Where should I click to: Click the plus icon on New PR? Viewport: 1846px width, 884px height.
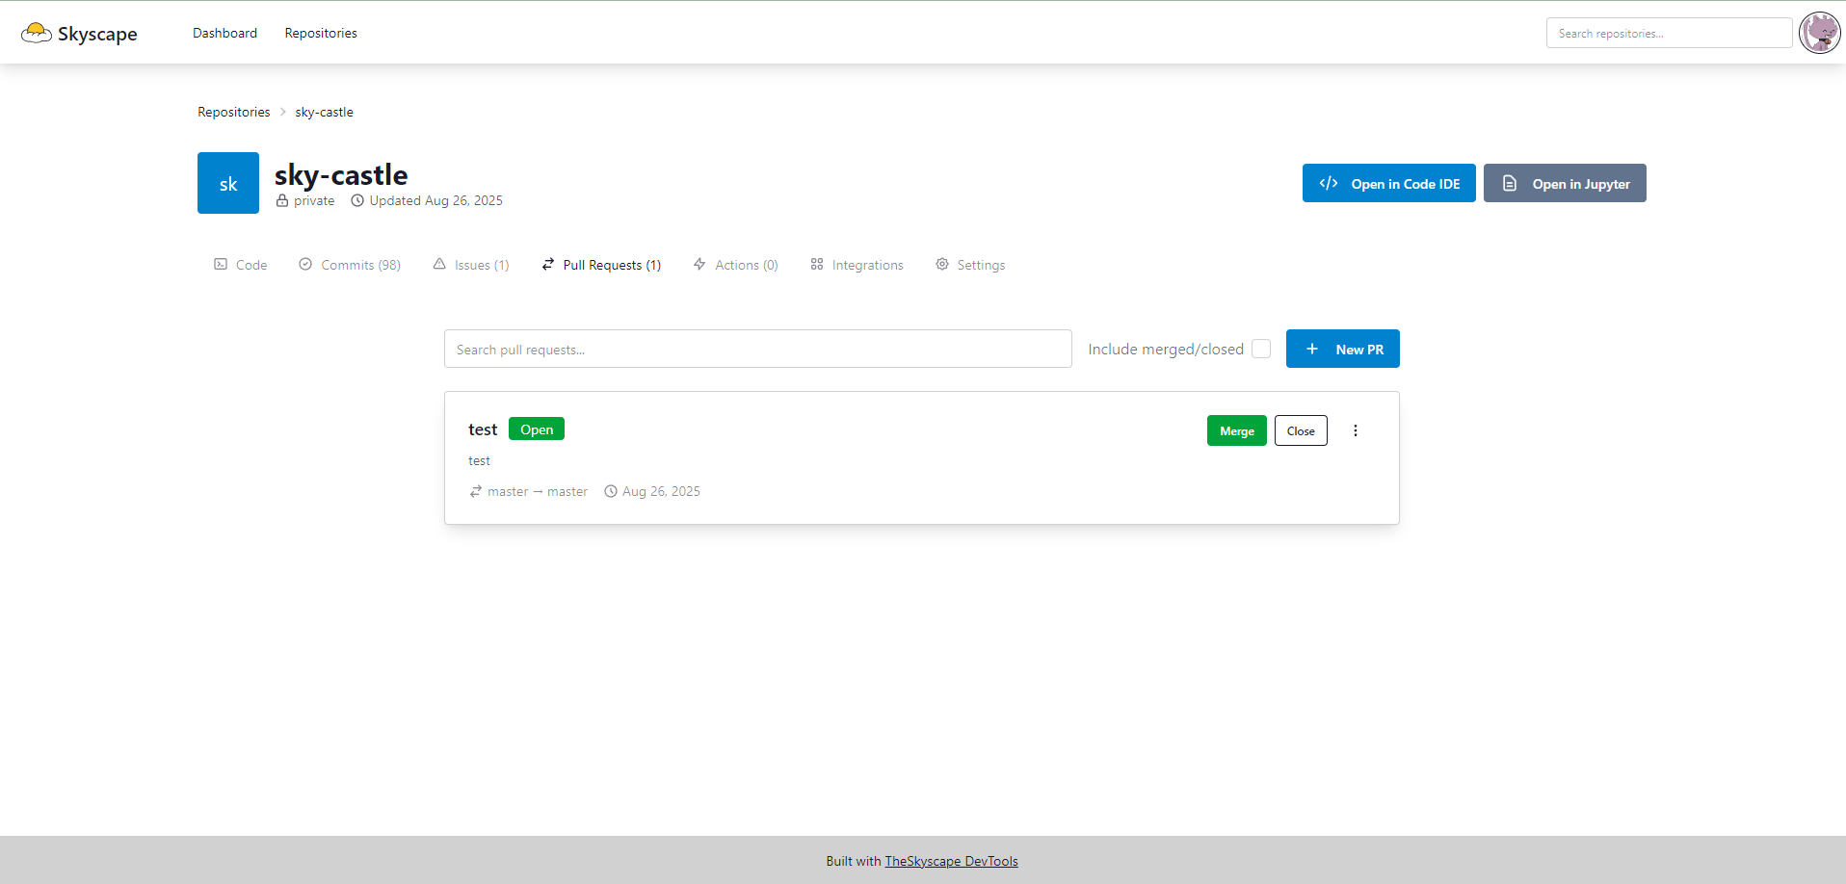point(1312,349)
